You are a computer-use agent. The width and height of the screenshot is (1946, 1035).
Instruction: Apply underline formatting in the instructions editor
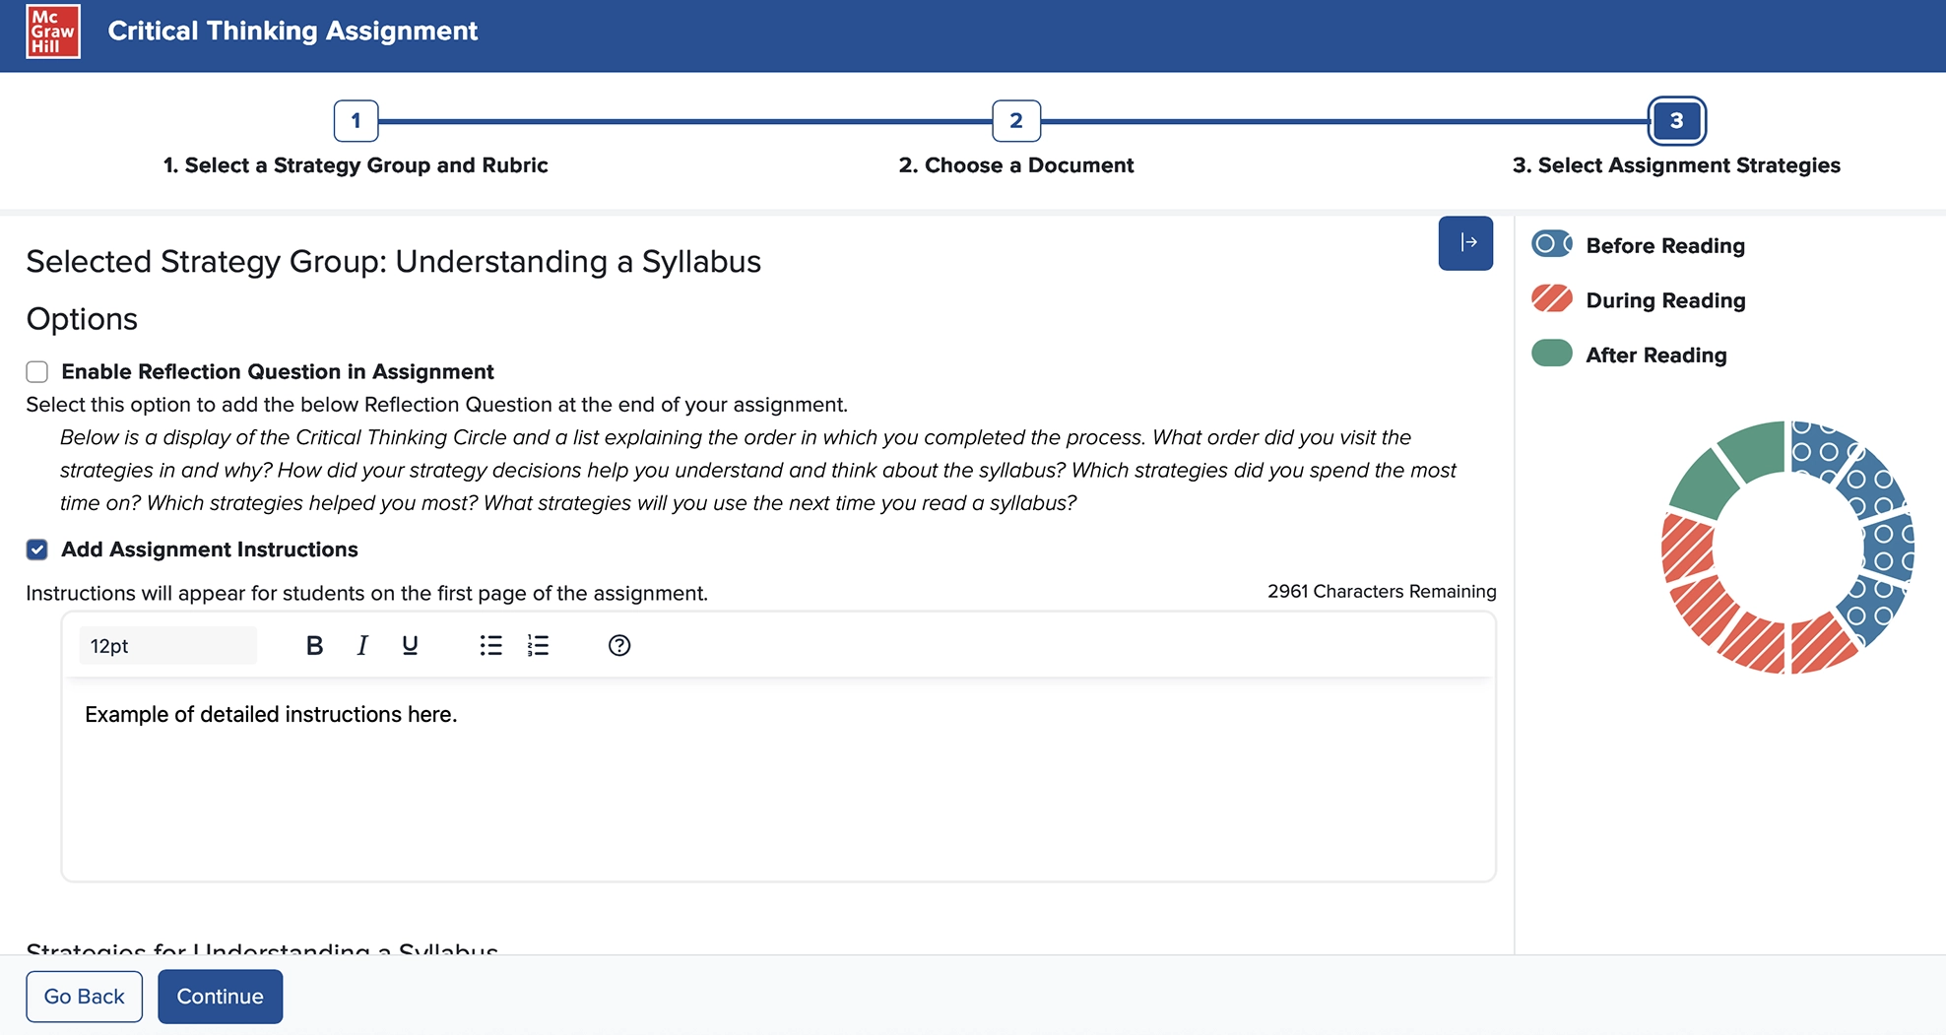tap(410, 645)
